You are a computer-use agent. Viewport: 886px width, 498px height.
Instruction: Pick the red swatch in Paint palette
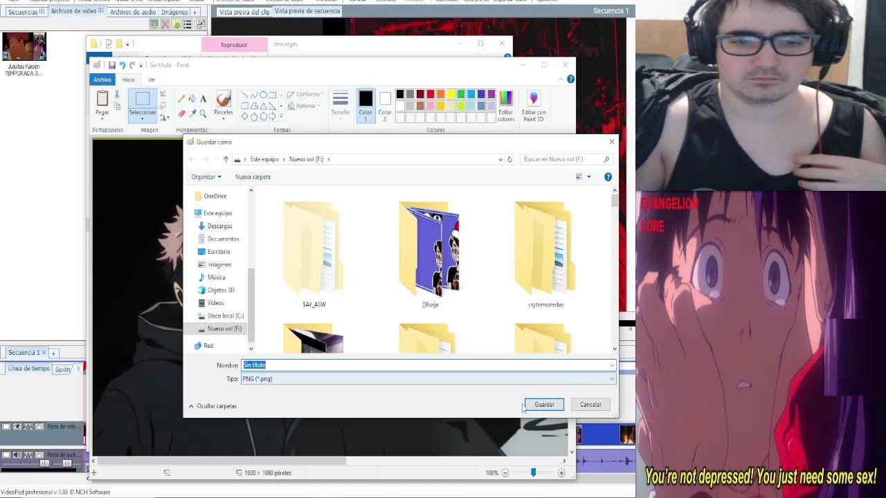(431, 94)
